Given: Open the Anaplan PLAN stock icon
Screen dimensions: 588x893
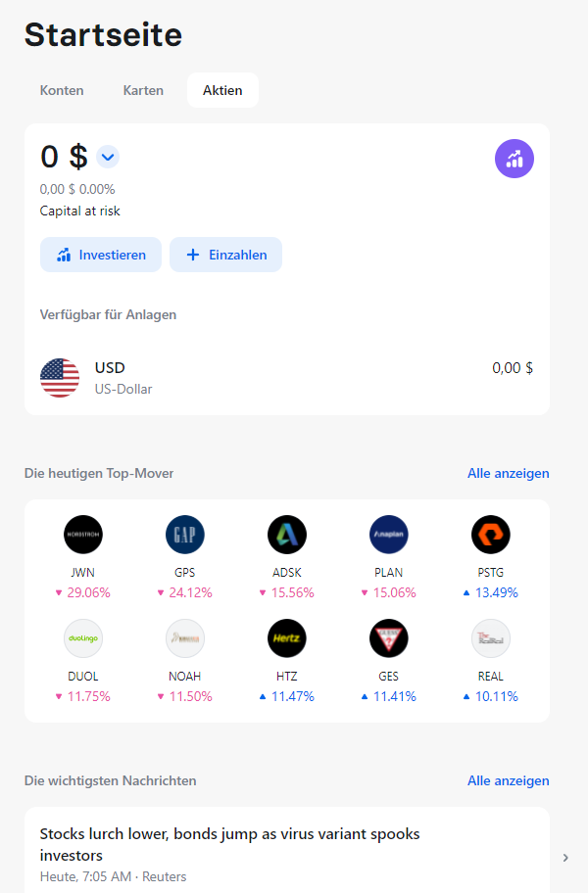Looking at the screenshot, I should (x=389, y=535).
